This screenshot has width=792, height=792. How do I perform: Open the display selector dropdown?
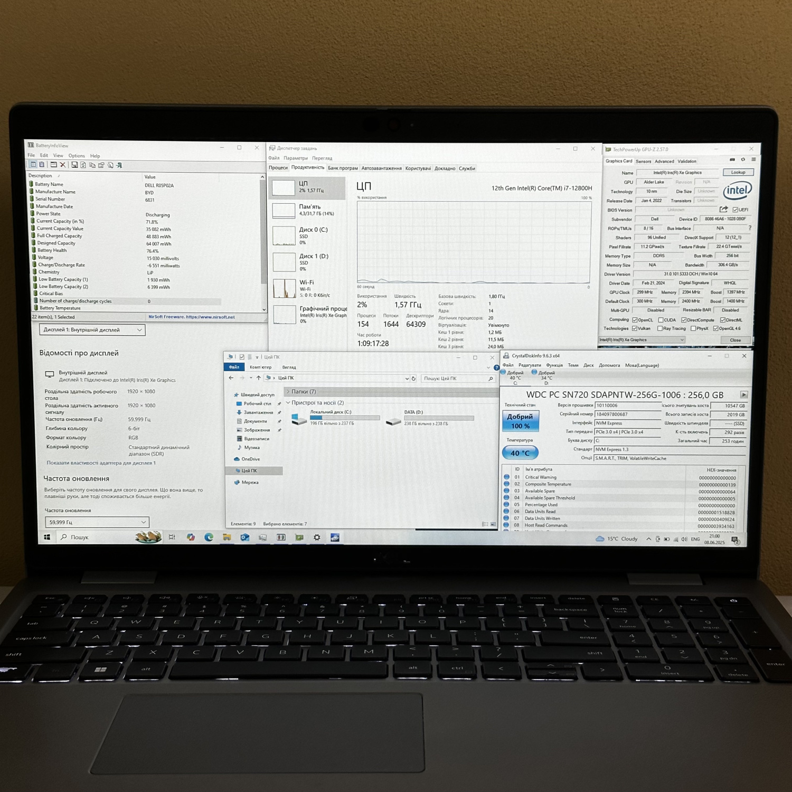click(x=92, y=330)
